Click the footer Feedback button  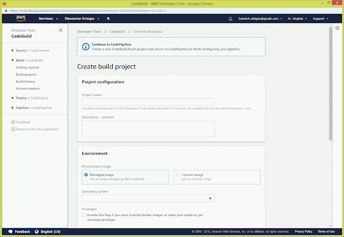pos(23,232)
